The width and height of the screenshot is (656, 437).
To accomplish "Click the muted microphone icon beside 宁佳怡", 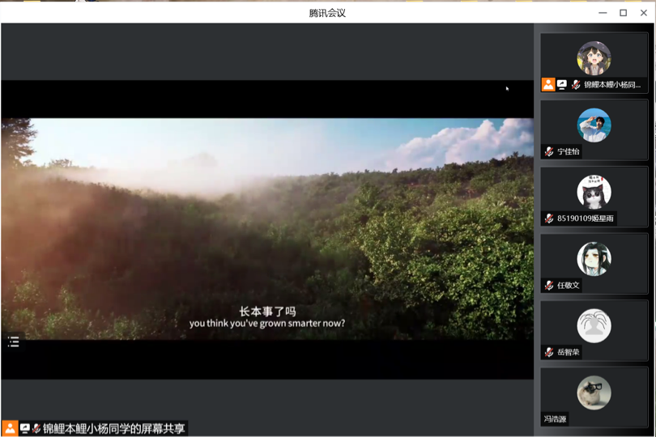I will 549,151.
